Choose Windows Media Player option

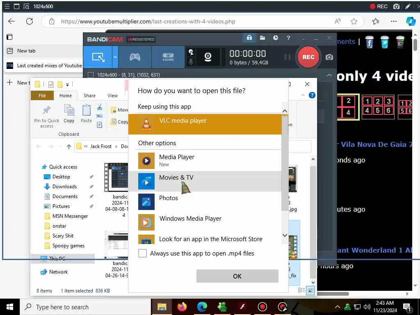tap(205, 222)
